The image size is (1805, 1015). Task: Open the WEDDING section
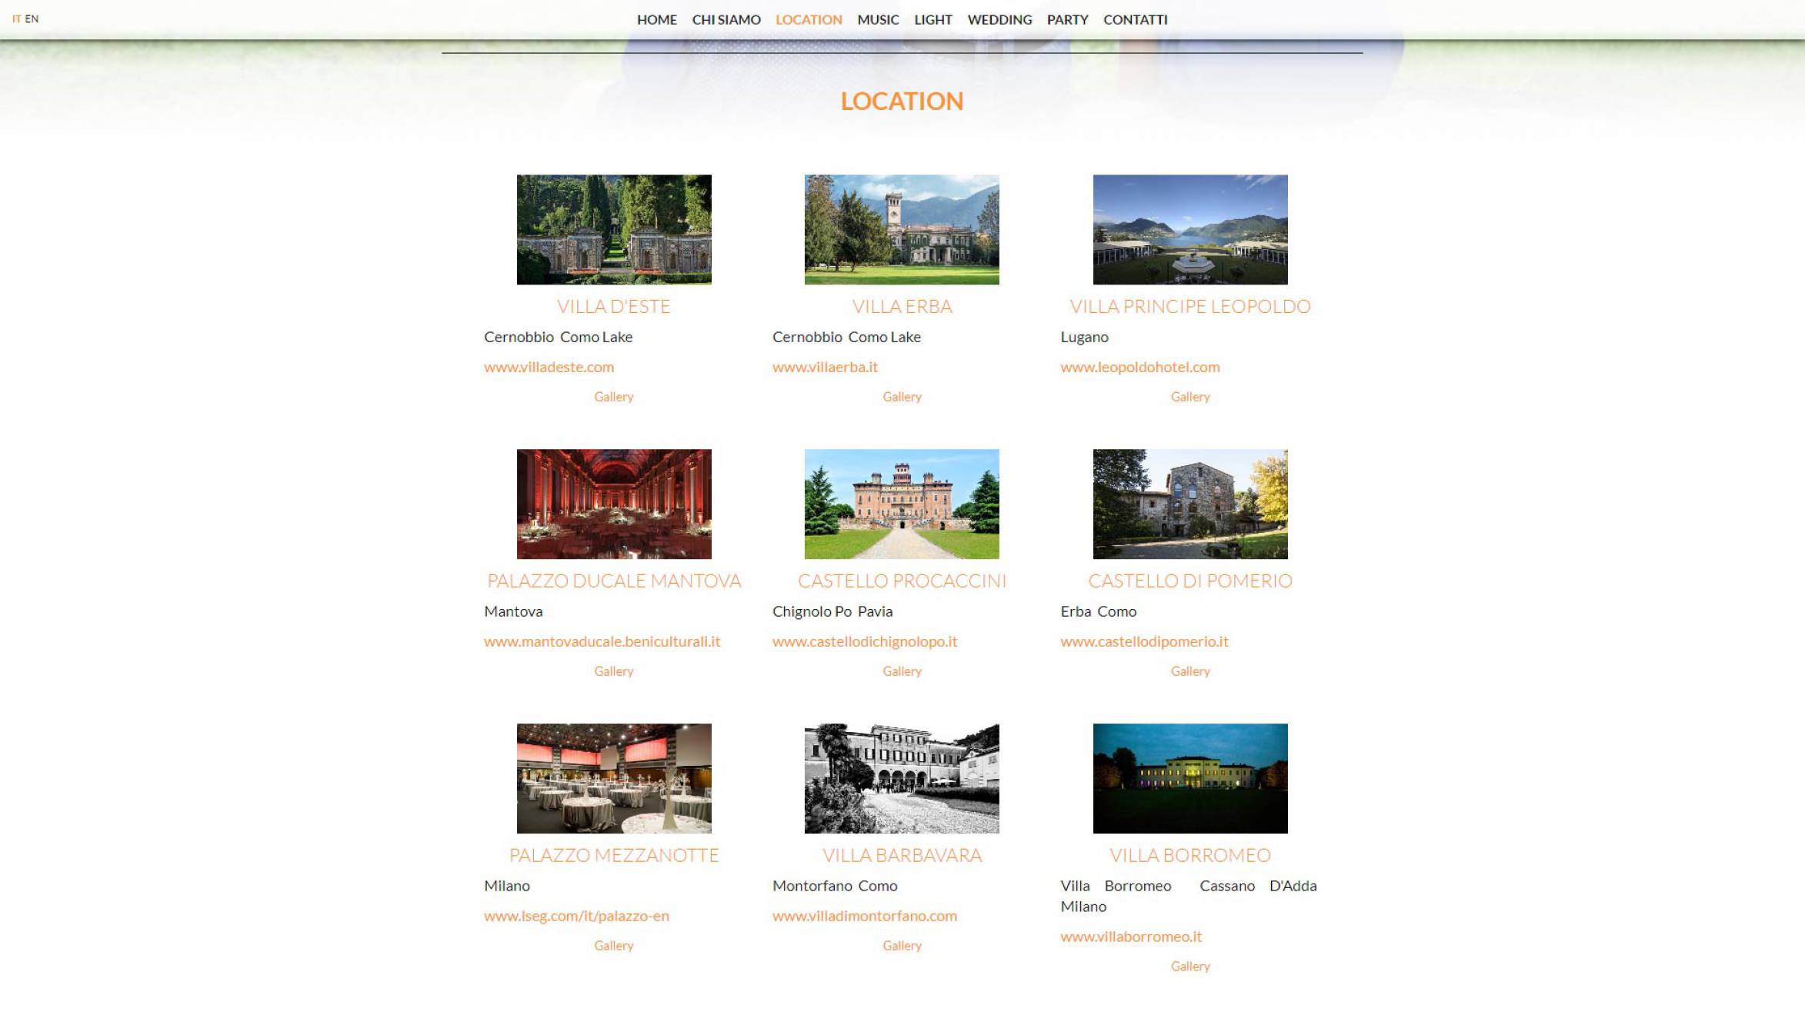tap(999, 20)
